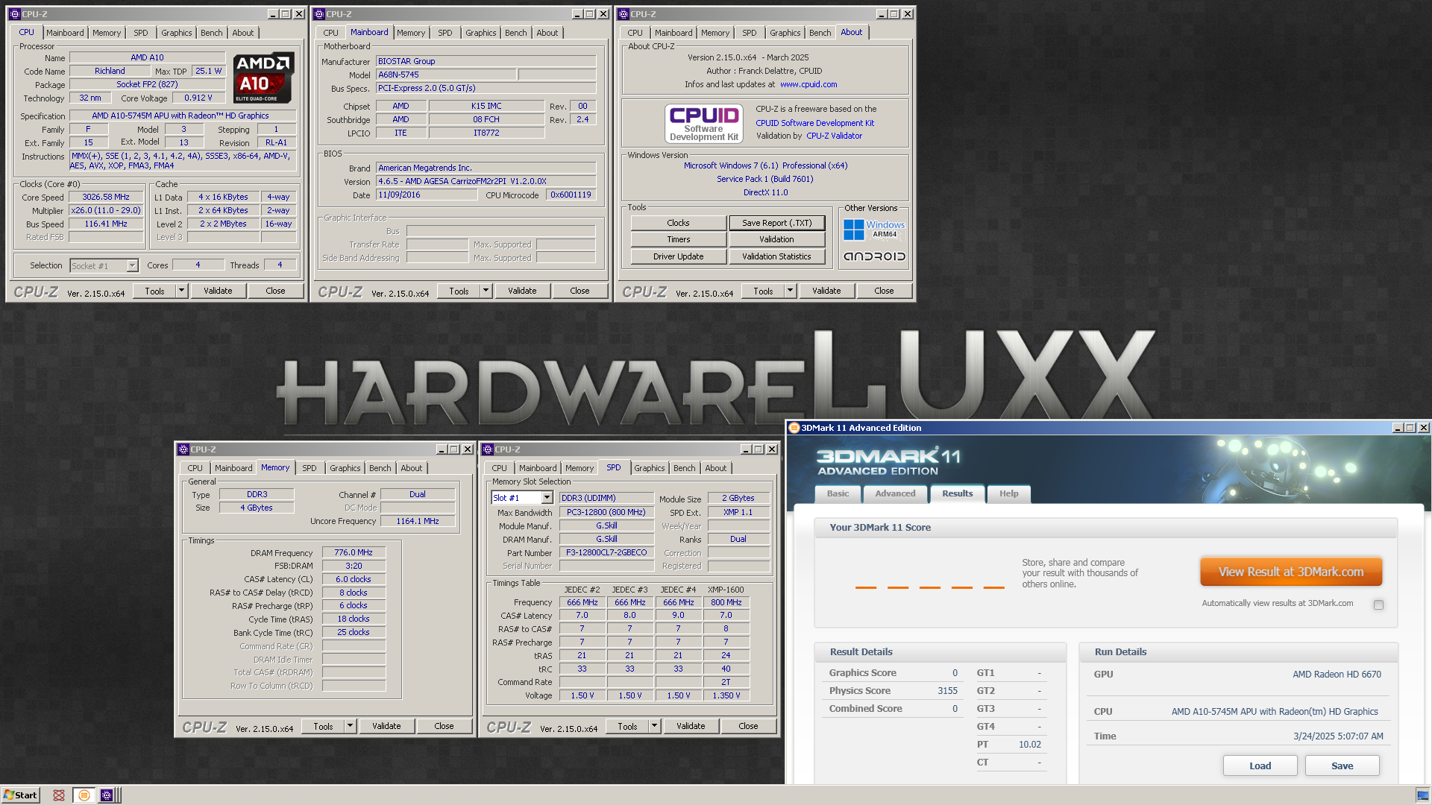
Task: Switch to Bench tab in CPU window
Action: coord(212,33)
